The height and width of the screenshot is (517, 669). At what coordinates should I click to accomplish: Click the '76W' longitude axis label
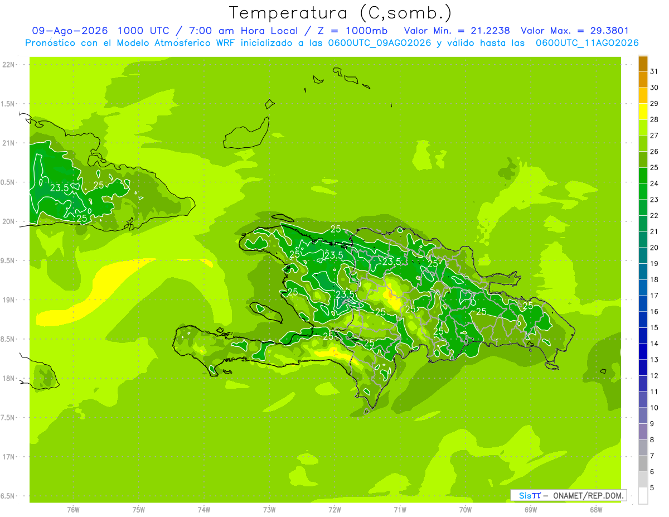[x=73, y=510]
